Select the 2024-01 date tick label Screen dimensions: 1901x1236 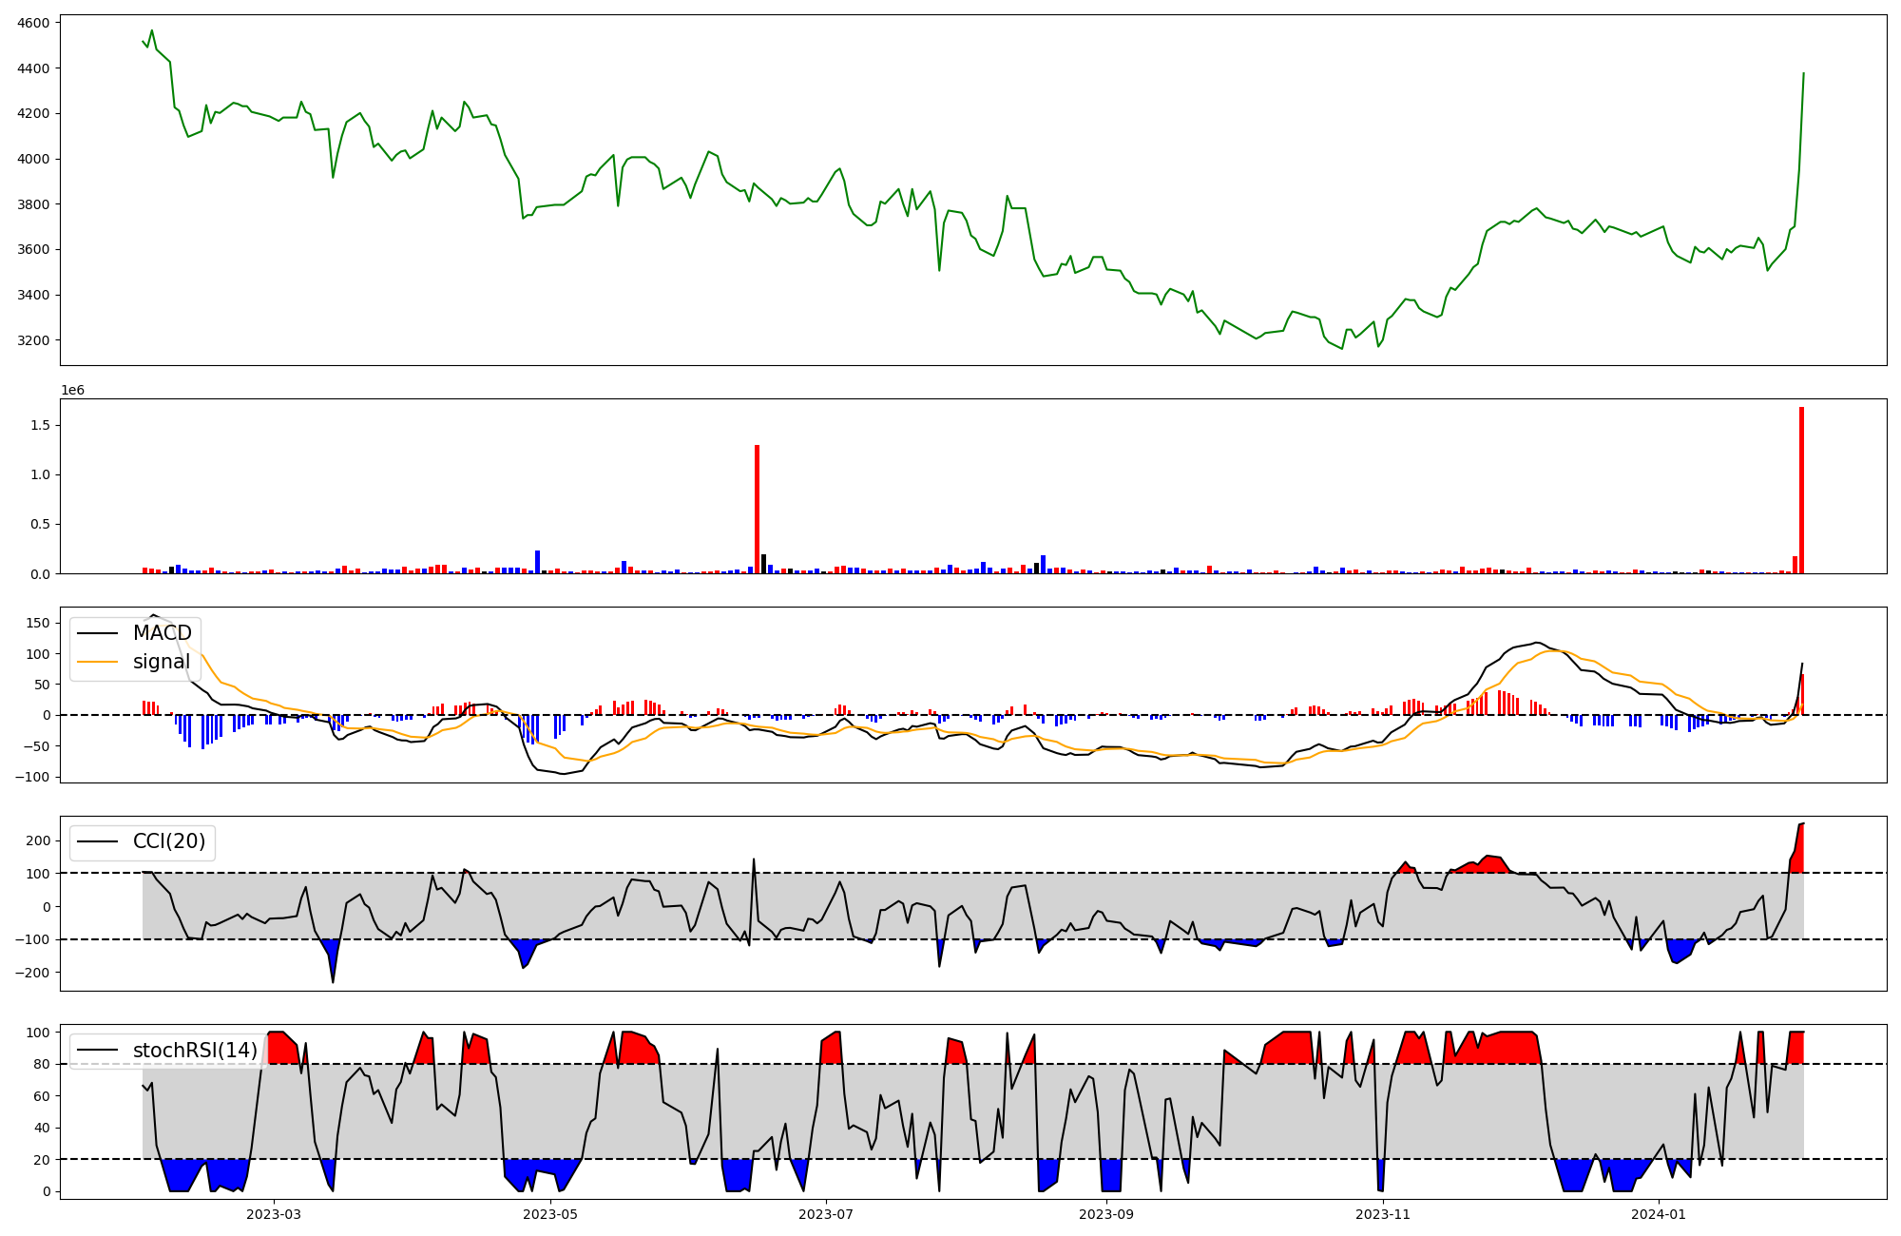pos(1659,1214)
